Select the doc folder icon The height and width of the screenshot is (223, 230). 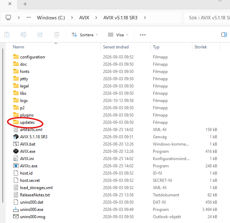(x=16, y=64)
